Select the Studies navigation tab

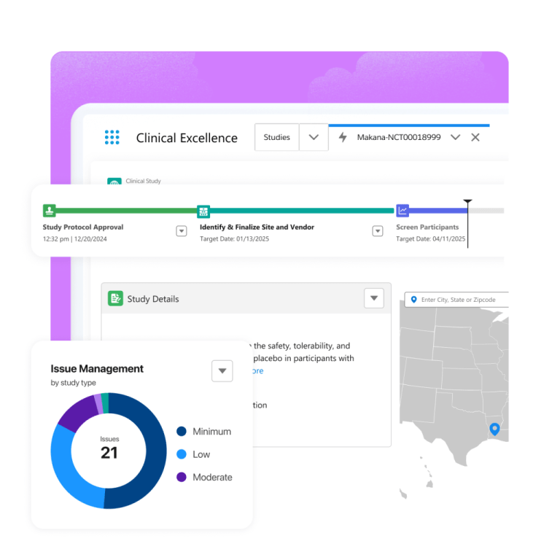point(277,137)
